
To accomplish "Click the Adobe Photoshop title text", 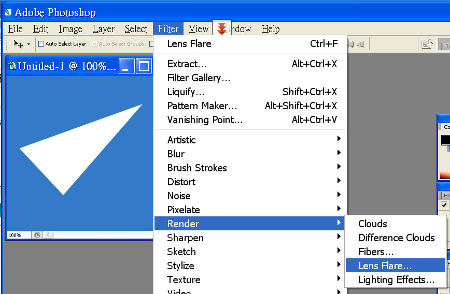I will pos(55,12).
